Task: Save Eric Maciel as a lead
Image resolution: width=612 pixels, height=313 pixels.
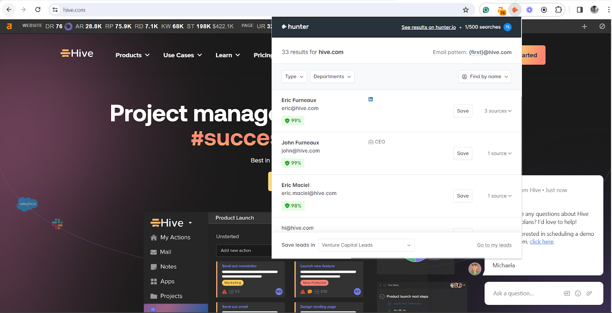Action: click(x=463, y=196)
